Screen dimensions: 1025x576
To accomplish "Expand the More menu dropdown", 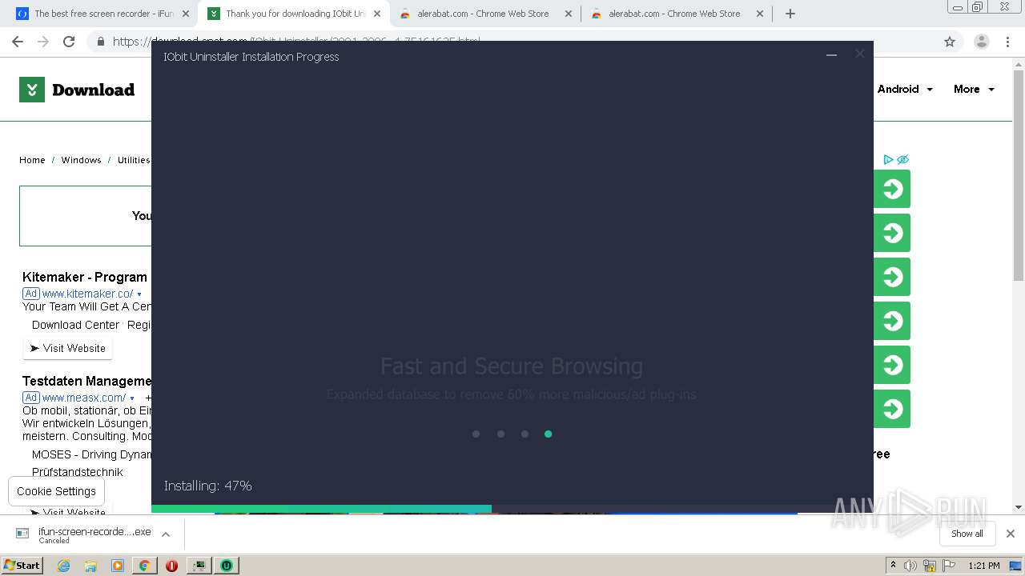I will click(974, 90).
